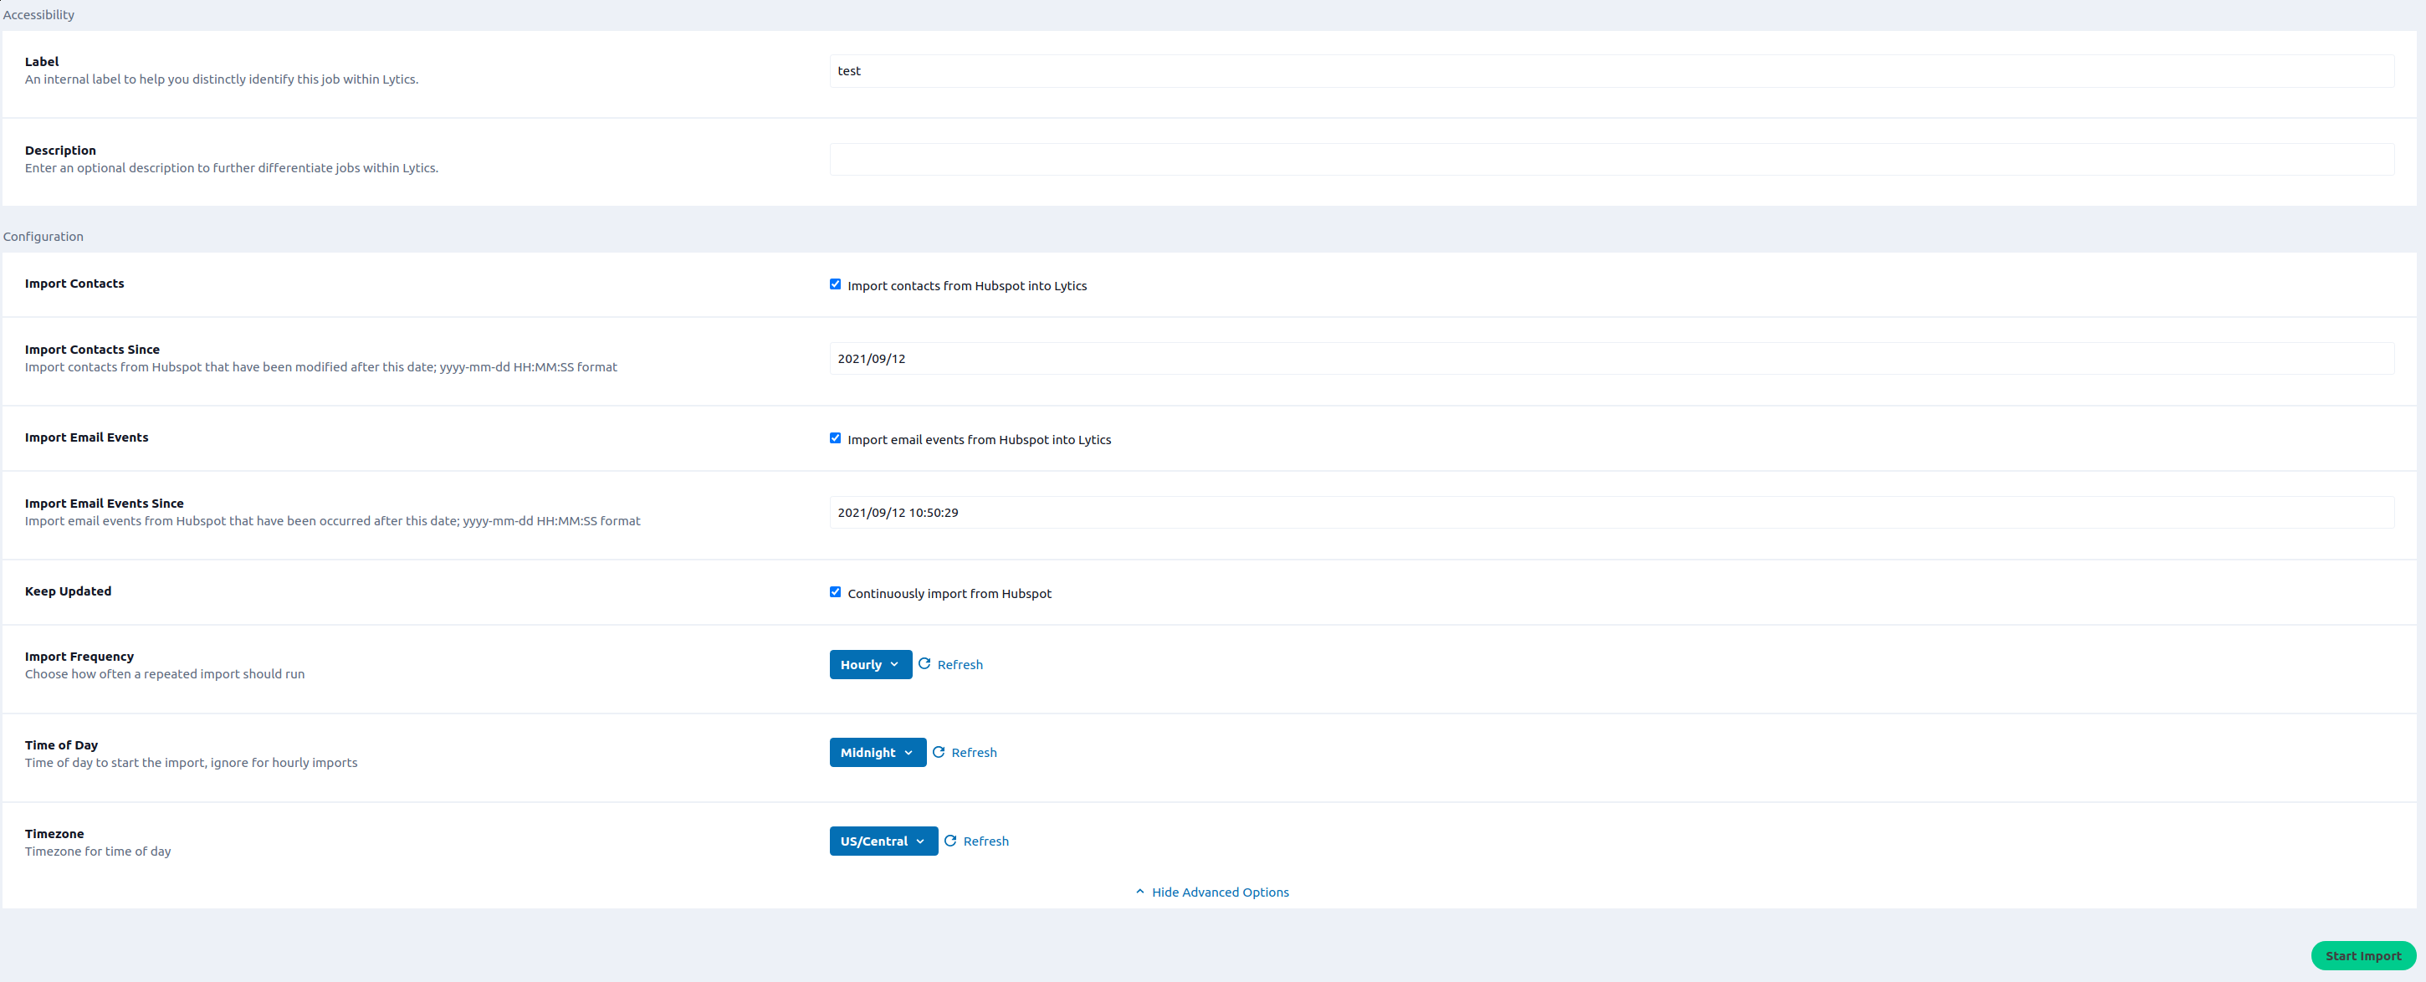This screenshot has height=982, width=2426.
Task: Click the 'Import contacts from Hubspot into Lytics' label
Action: 967,286
